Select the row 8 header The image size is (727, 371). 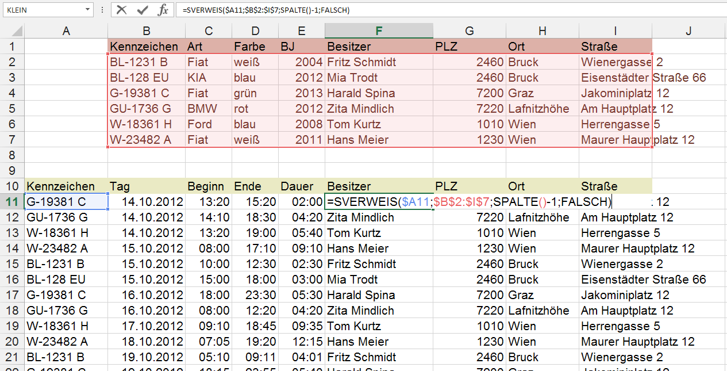click(12, 155)
